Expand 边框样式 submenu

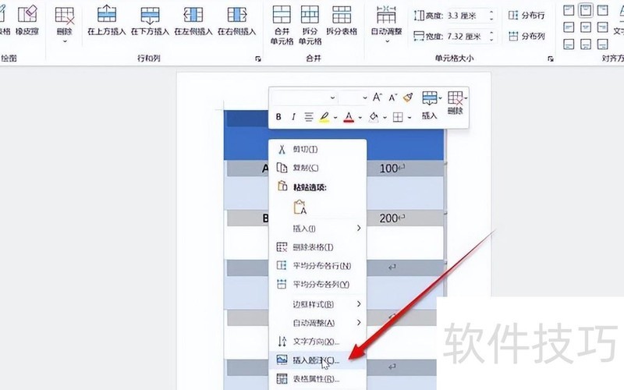[x=317, y=304]
